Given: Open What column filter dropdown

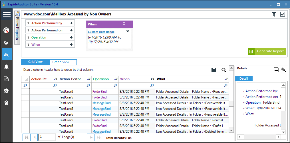Looking at the screenshot, I should (226, 79).
